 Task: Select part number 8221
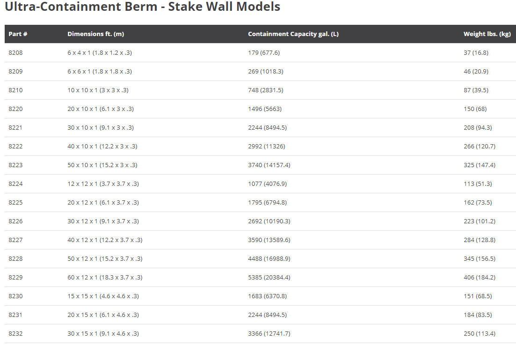point(15,128)
